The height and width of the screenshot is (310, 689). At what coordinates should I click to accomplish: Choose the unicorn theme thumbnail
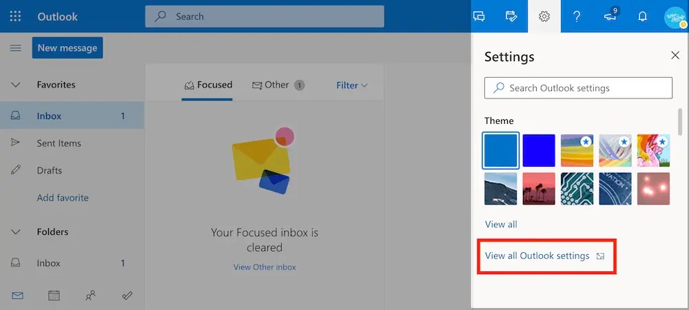coord(653,151)
